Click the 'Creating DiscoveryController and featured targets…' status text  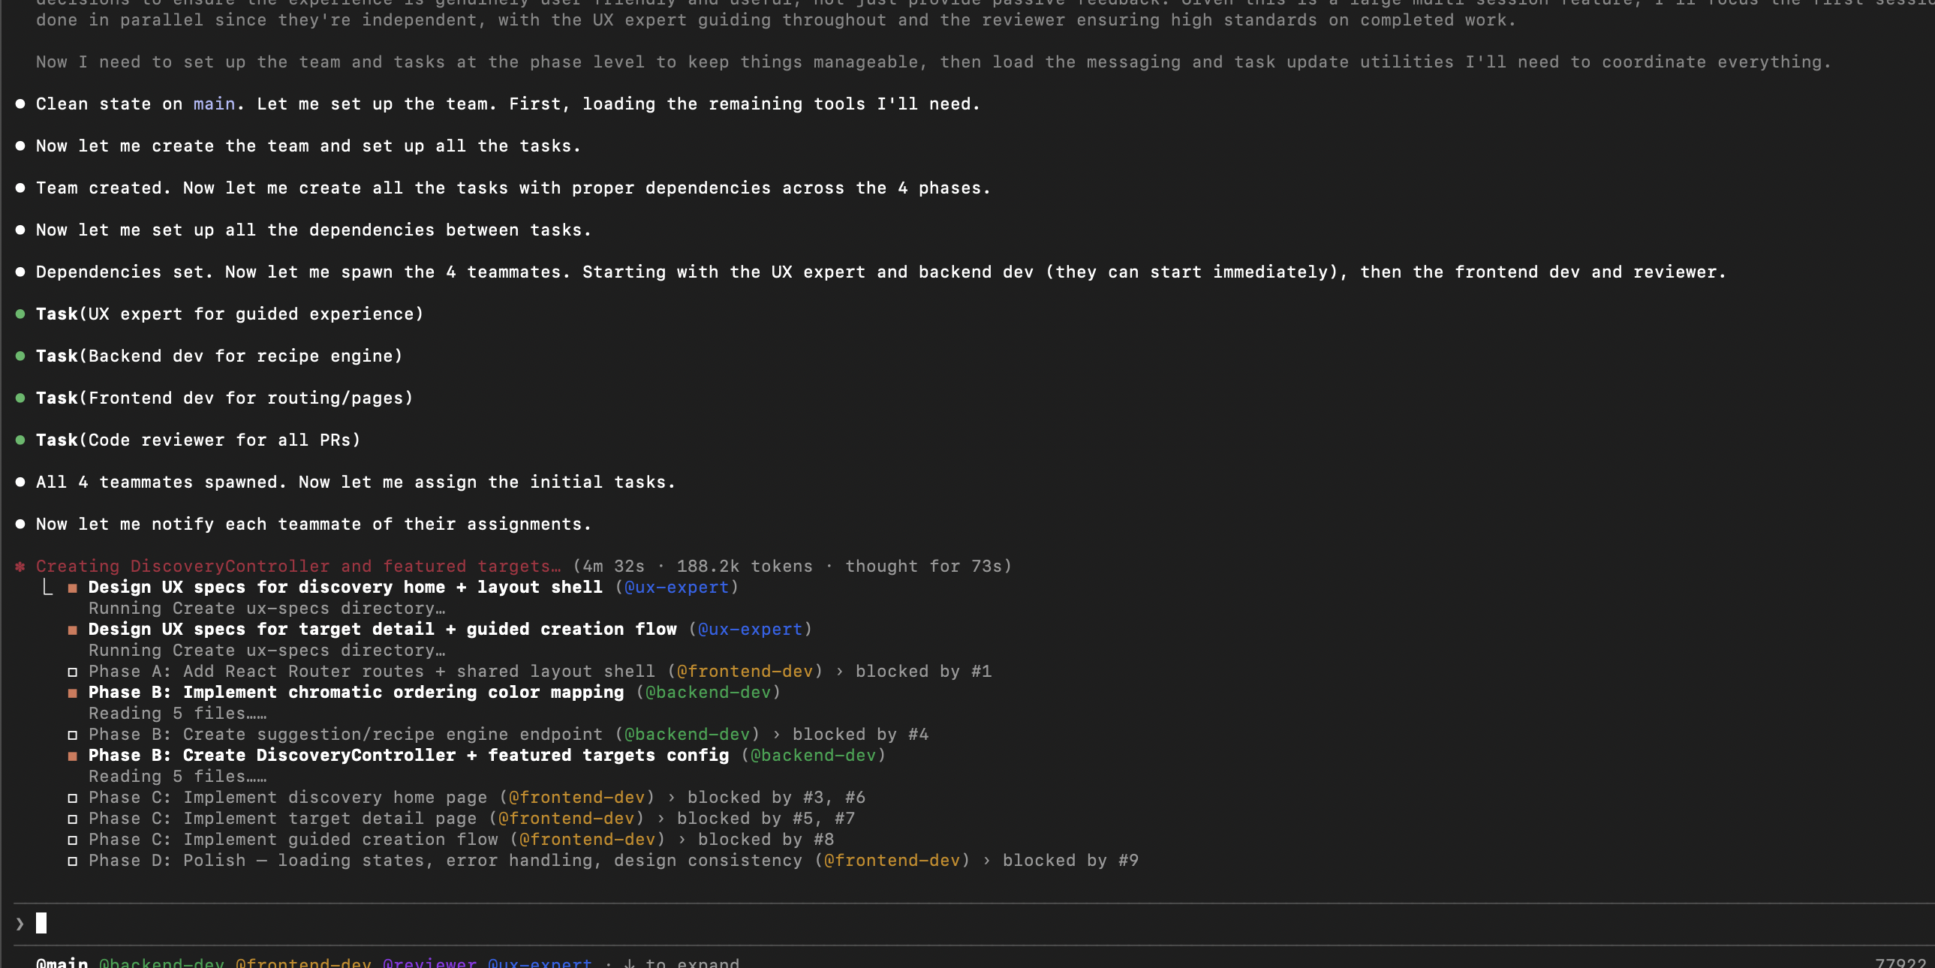(298, 567)
